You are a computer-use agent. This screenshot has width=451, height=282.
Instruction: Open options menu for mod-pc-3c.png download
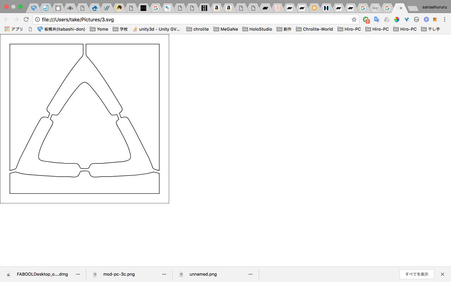(x=164, y=274)
